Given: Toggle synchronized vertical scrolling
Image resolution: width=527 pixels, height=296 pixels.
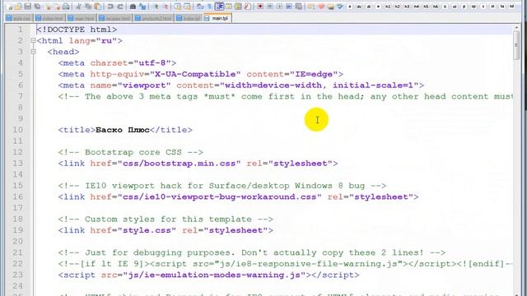Looking at the screenshot, I should tap(178, 7).
